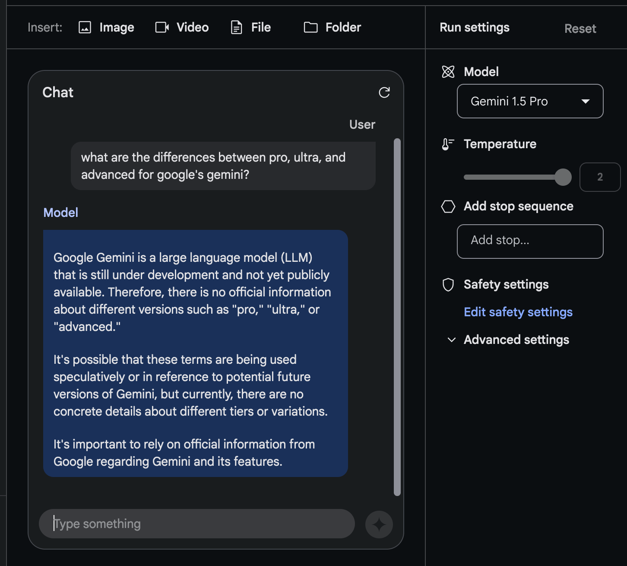Insert a Video via its label
The height and width of the screenshot is (566, 627).
point(193,28)
